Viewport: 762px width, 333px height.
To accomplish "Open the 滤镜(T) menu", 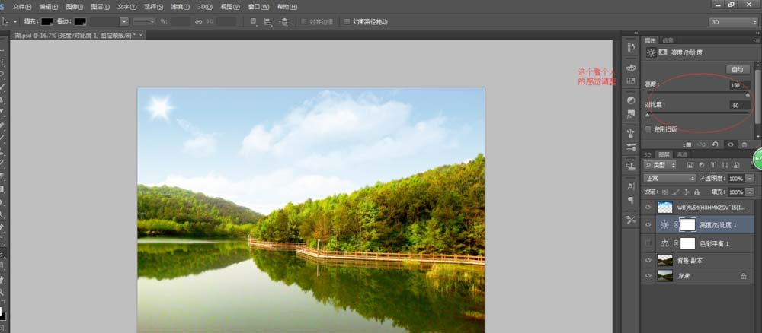I will [181, 7].
